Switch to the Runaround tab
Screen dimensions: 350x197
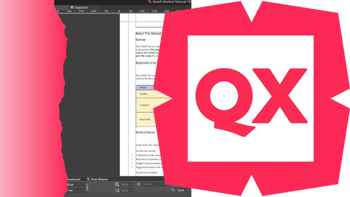point(73,179)
